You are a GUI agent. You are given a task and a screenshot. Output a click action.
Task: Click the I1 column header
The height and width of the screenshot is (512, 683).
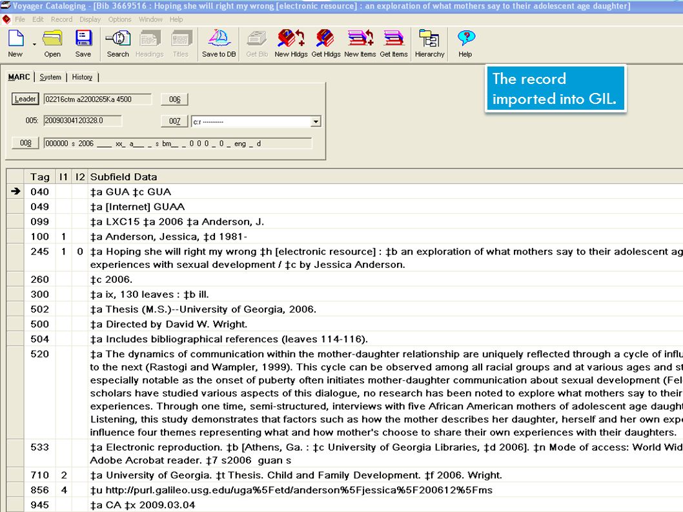point(64,177)
